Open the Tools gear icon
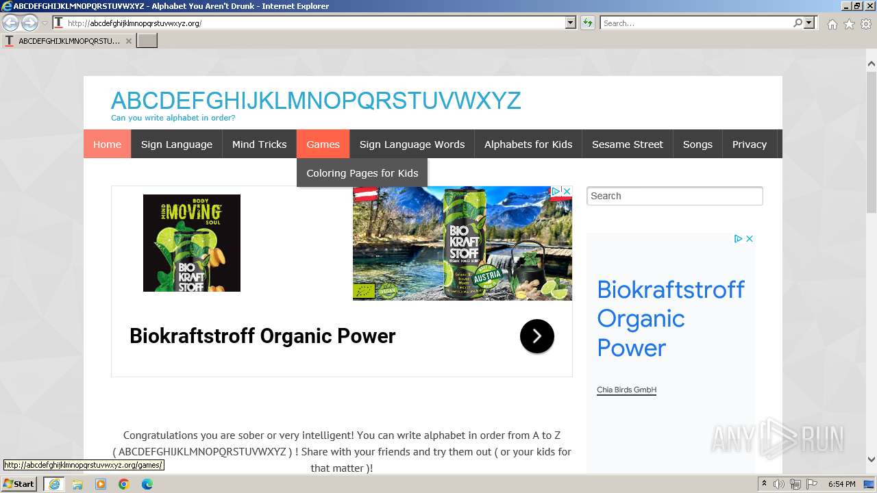The image size is (877, 493). [x=866, y=24]
